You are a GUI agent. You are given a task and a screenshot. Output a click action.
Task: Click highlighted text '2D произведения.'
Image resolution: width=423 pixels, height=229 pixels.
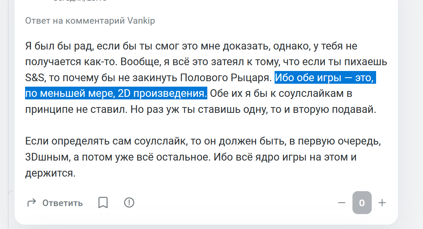tap(163, 94)
